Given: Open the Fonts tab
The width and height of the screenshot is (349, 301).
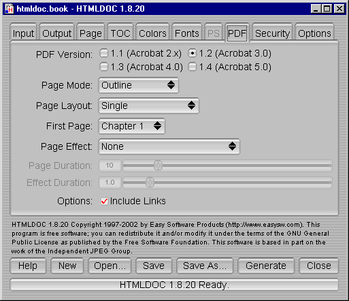Looking at the screenshot, I should [x=187, y=33].
